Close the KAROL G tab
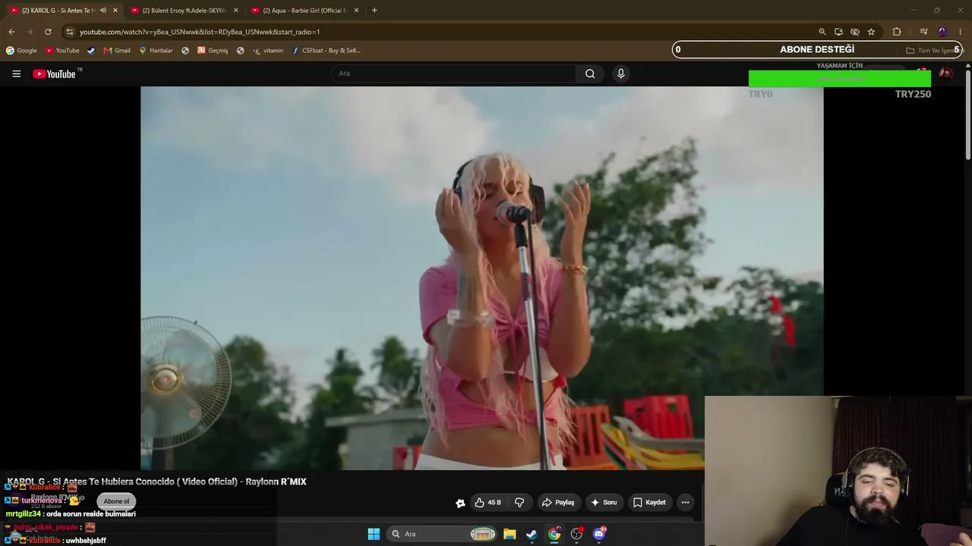Screen dimensions: 972x546 click(x=115, y=11)
